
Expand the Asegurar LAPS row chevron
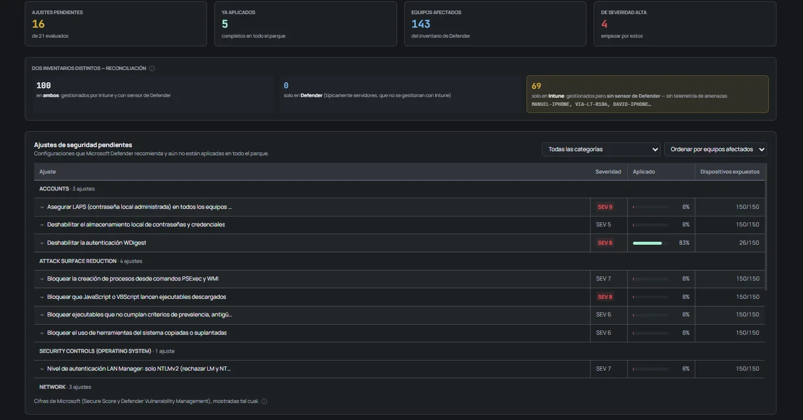click(42, 207)
